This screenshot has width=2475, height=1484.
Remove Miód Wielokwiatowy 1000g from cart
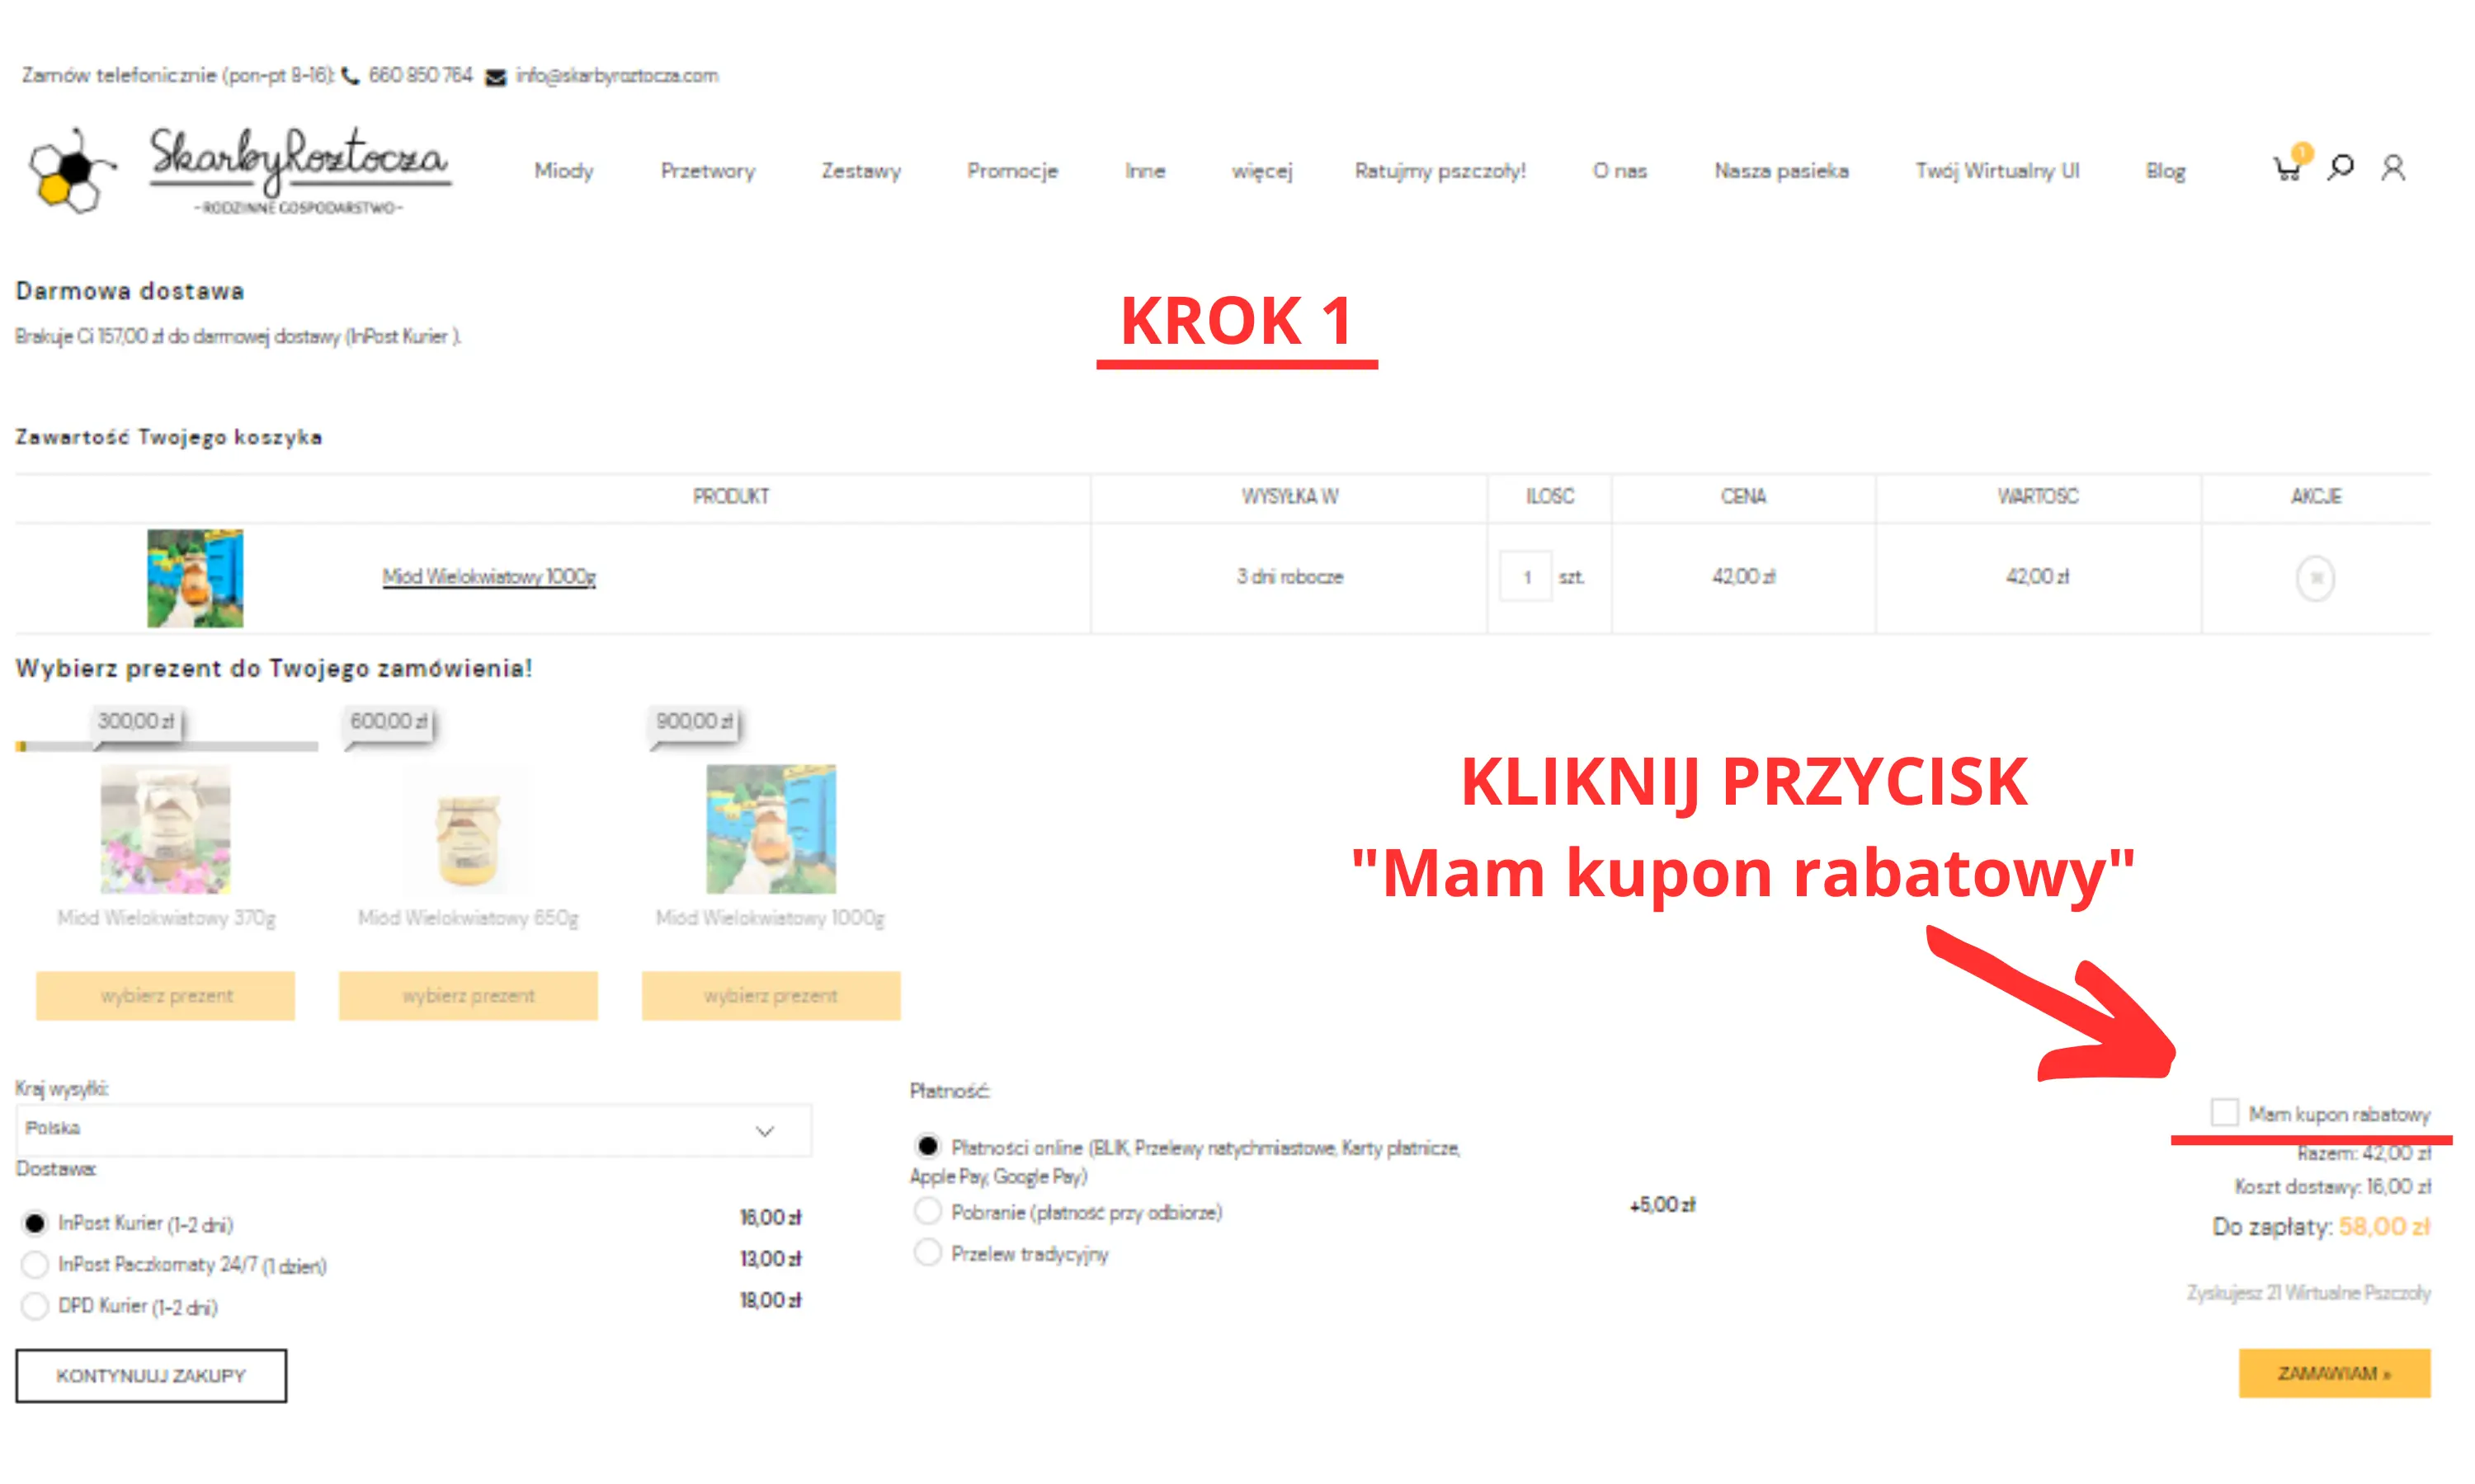click(x=2315, y=578)
